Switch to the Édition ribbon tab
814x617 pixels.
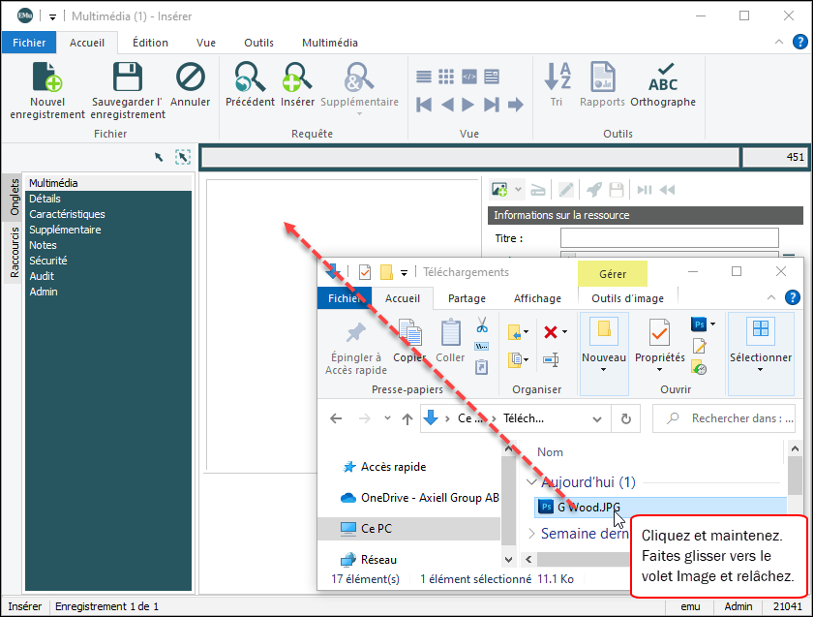pyautogui.click(x=150, y=43)
